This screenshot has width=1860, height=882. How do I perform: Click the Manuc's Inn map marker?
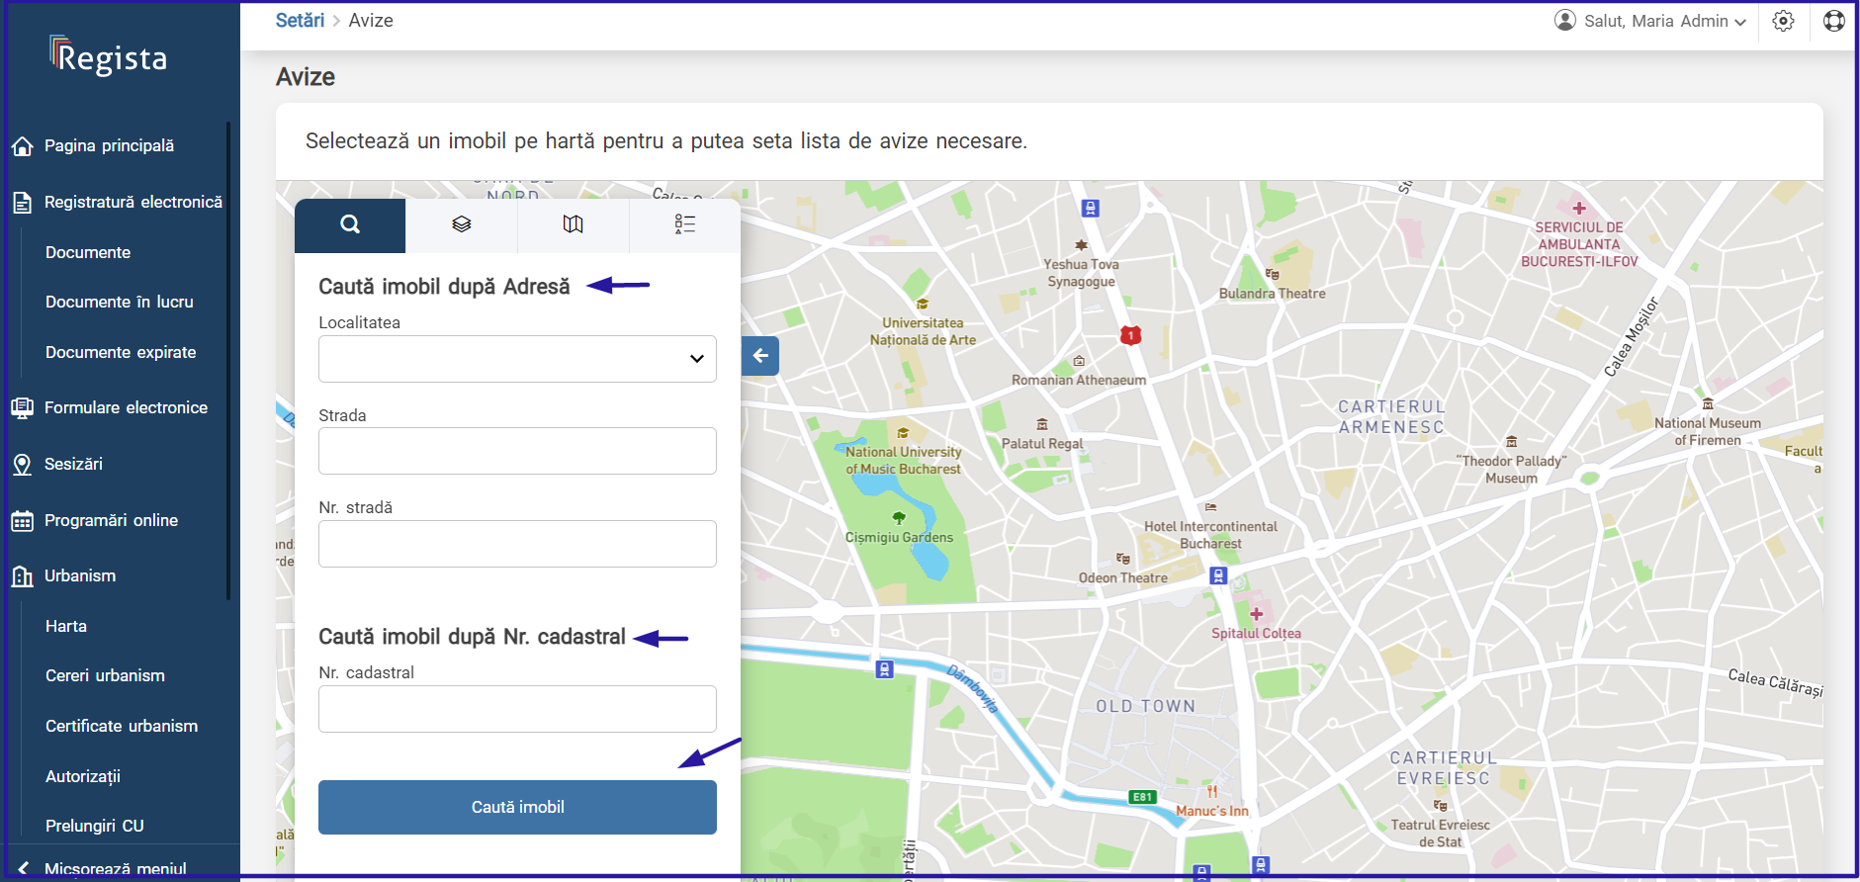(x=1212, y=792)
